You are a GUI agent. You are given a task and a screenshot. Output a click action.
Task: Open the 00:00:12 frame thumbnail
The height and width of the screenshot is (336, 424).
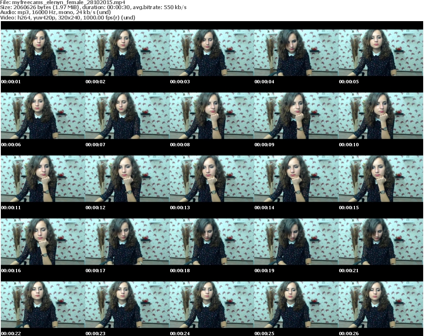(128, 179)
